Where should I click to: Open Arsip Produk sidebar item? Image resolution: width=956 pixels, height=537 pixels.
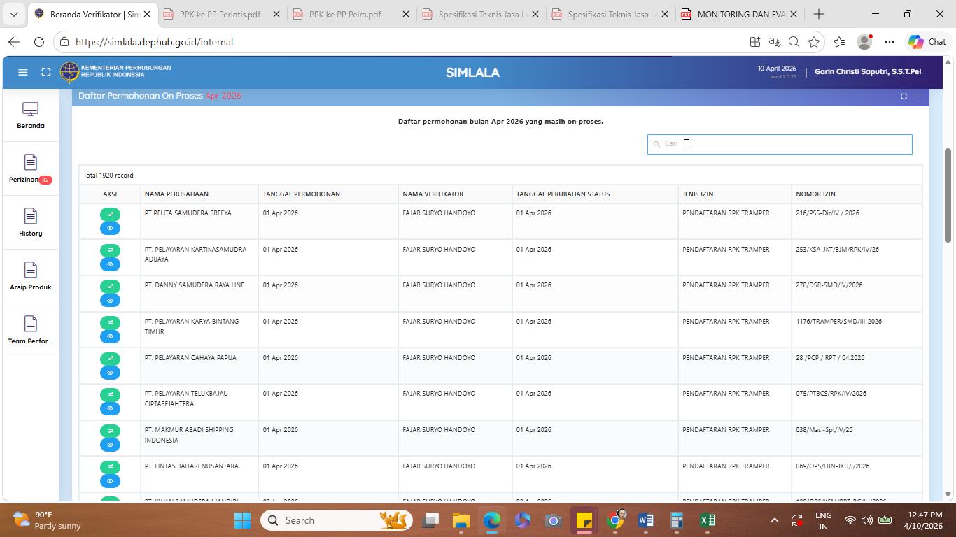click(30, 277)
